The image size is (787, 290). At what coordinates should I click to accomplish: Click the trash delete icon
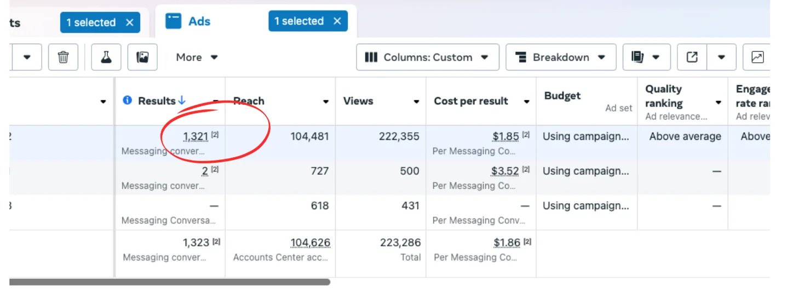point(63,57)
